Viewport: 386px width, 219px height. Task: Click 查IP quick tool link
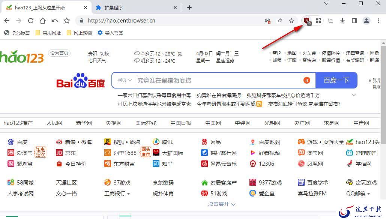click(x=276, y=53)
